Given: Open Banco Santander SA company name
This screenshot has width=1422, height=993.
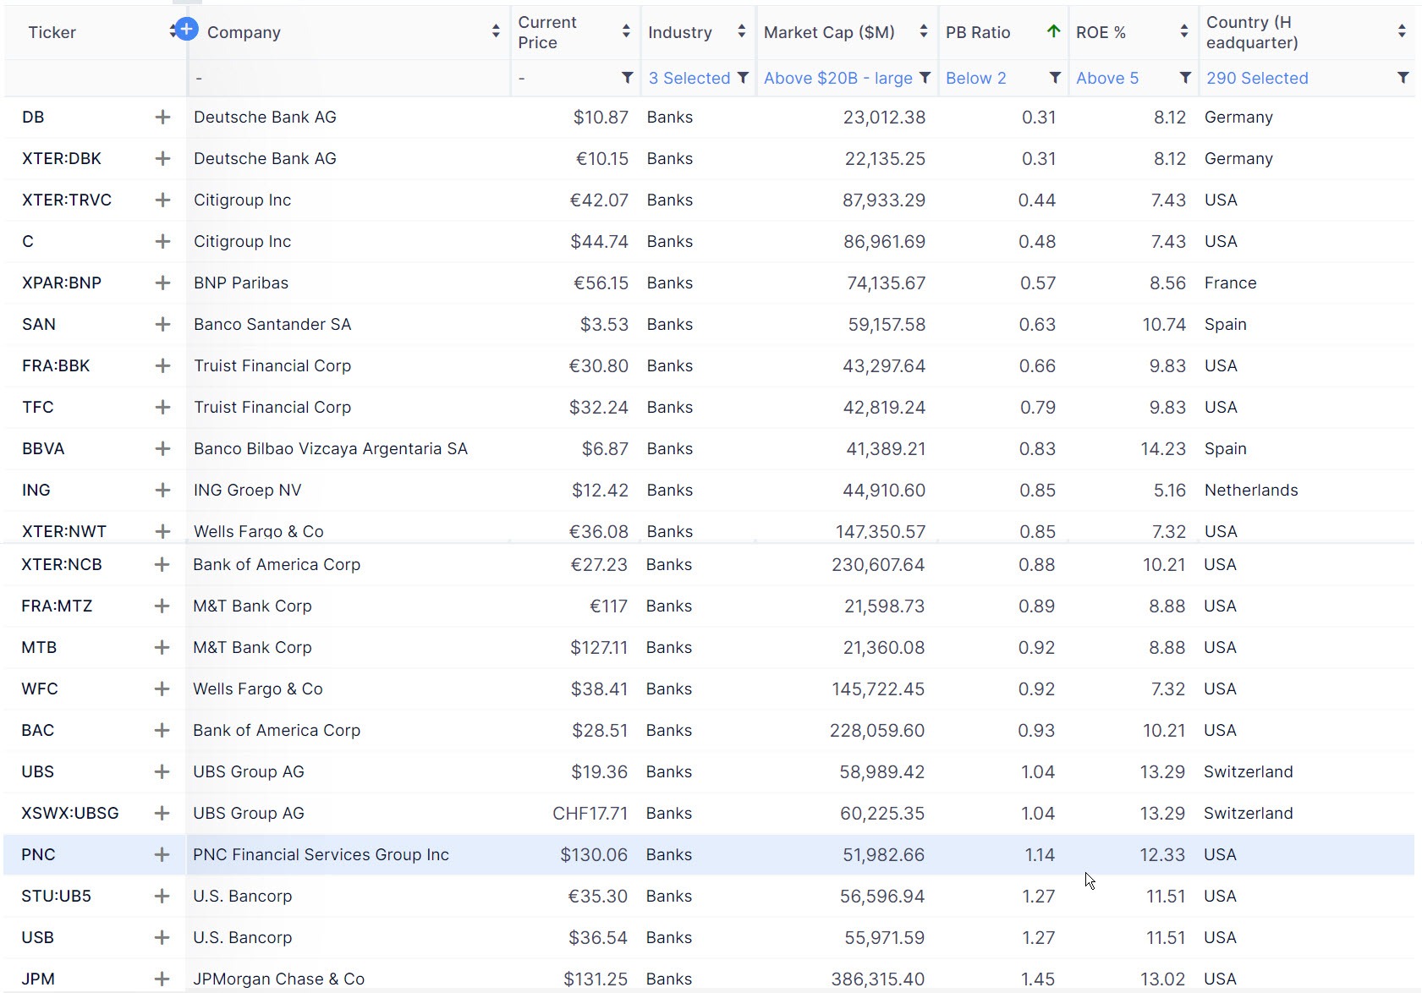Looking at the screenshot, I should pos(272,325).
